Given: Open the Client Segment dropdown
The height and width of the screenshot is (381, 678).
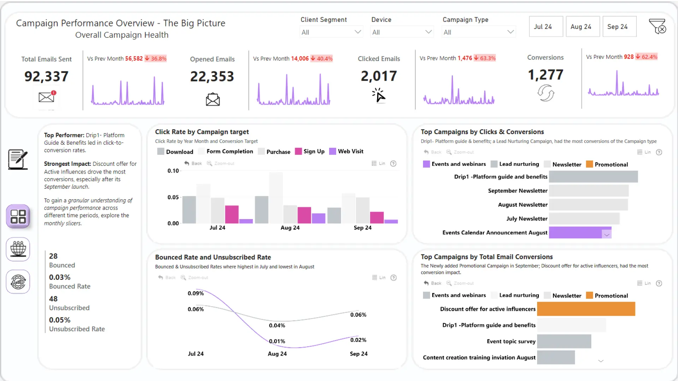Looking at the screenshot, I should coord(331,32).
